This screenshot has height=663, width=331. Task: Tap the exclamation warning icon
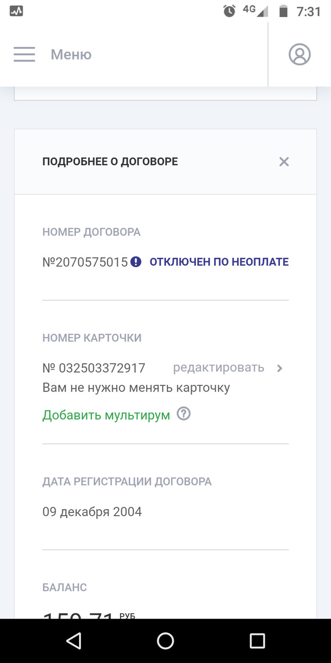point(136,262)
